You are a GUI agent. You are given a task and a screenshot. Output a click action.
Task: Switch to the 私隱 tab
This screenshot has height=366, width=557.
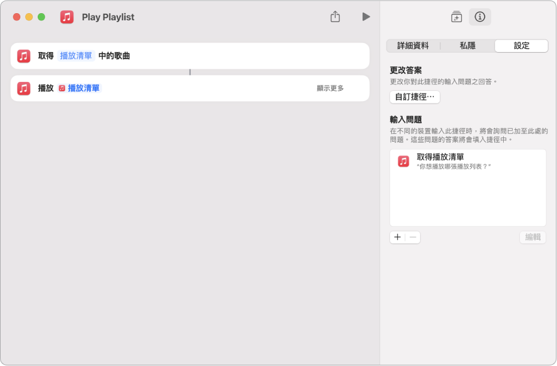point(467,46)
